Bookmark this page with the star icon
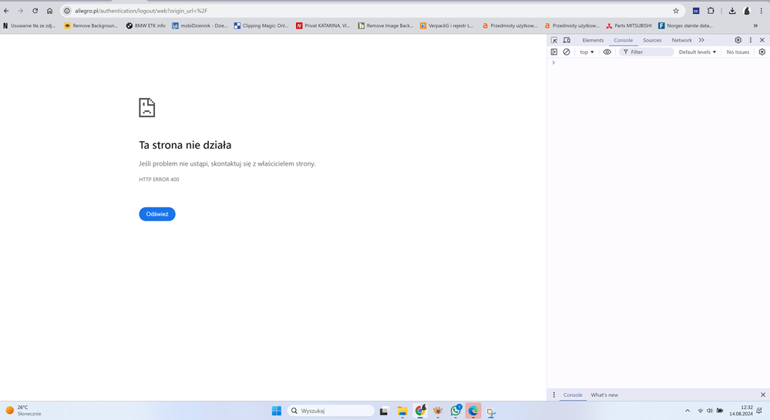Image resolution: width=770 pixels, height=420 pixels. 676,11
